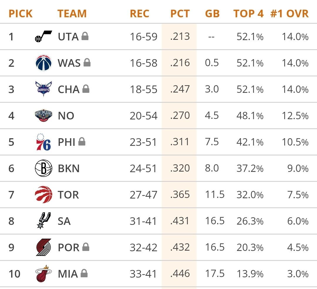This screenshot has height=289, width=317.
Task: Sort by the PCT column header
Action: coord(180,13)
